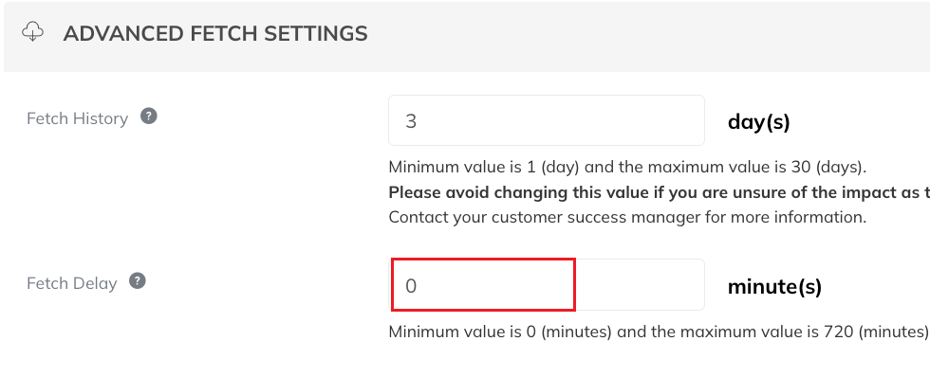Collapse the Advanced Fetch Settings section header

point(467,37)
